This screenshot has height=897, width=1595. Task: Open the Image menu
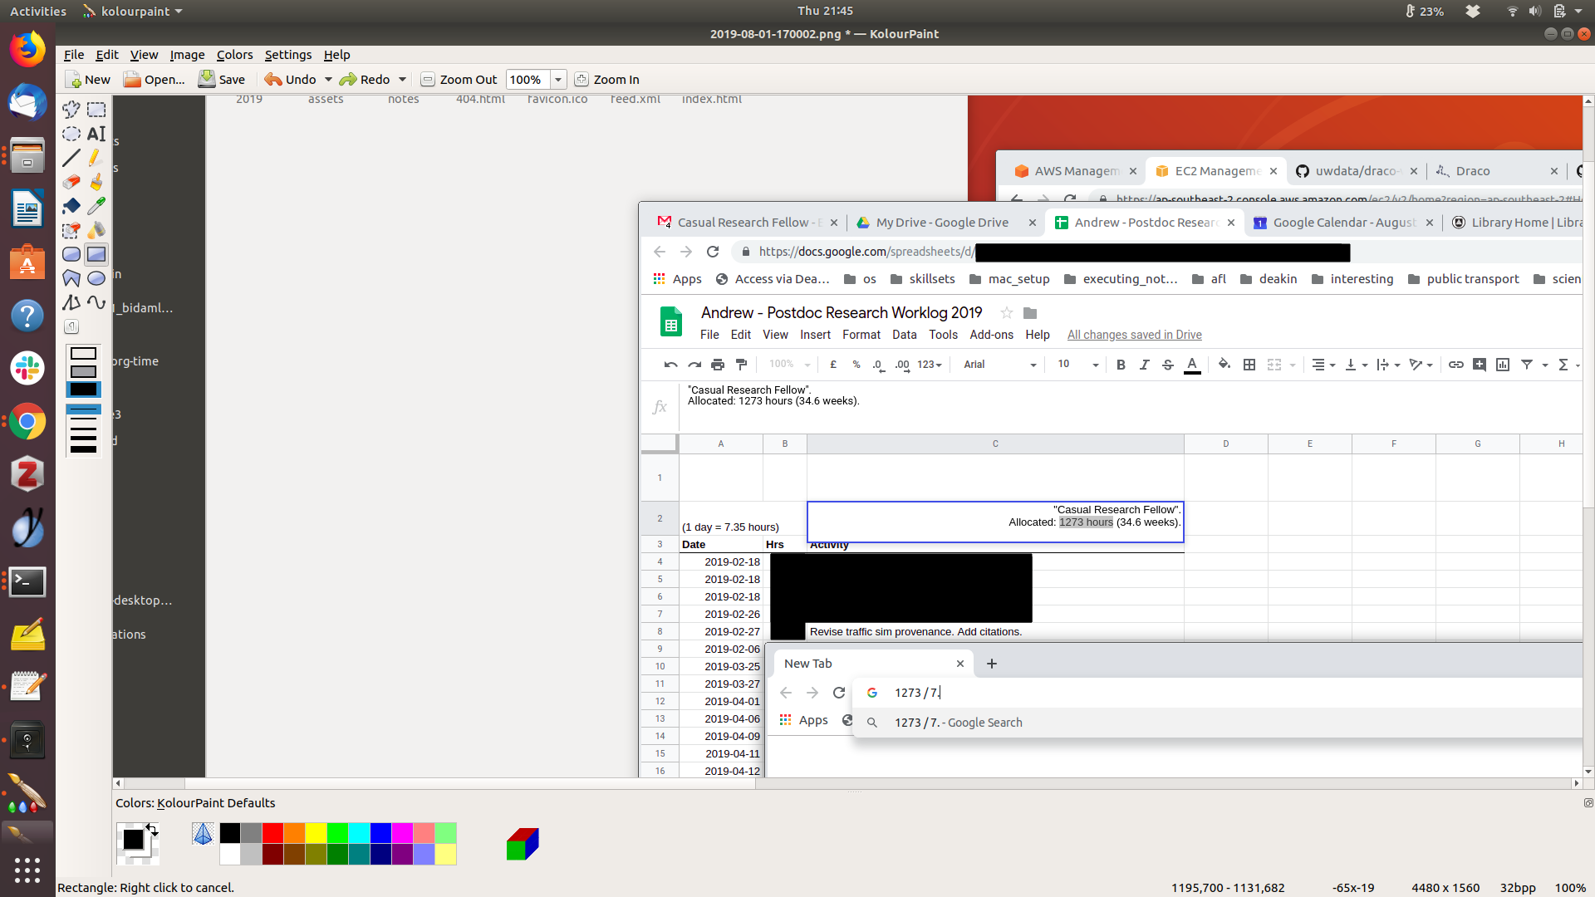[x=187, y=55]
